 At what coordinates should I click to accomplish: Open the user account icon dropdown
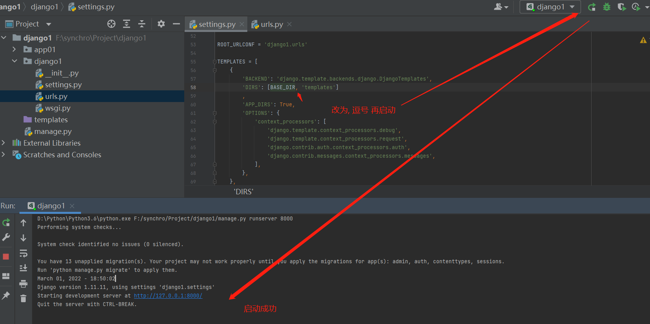coord(501,7)
